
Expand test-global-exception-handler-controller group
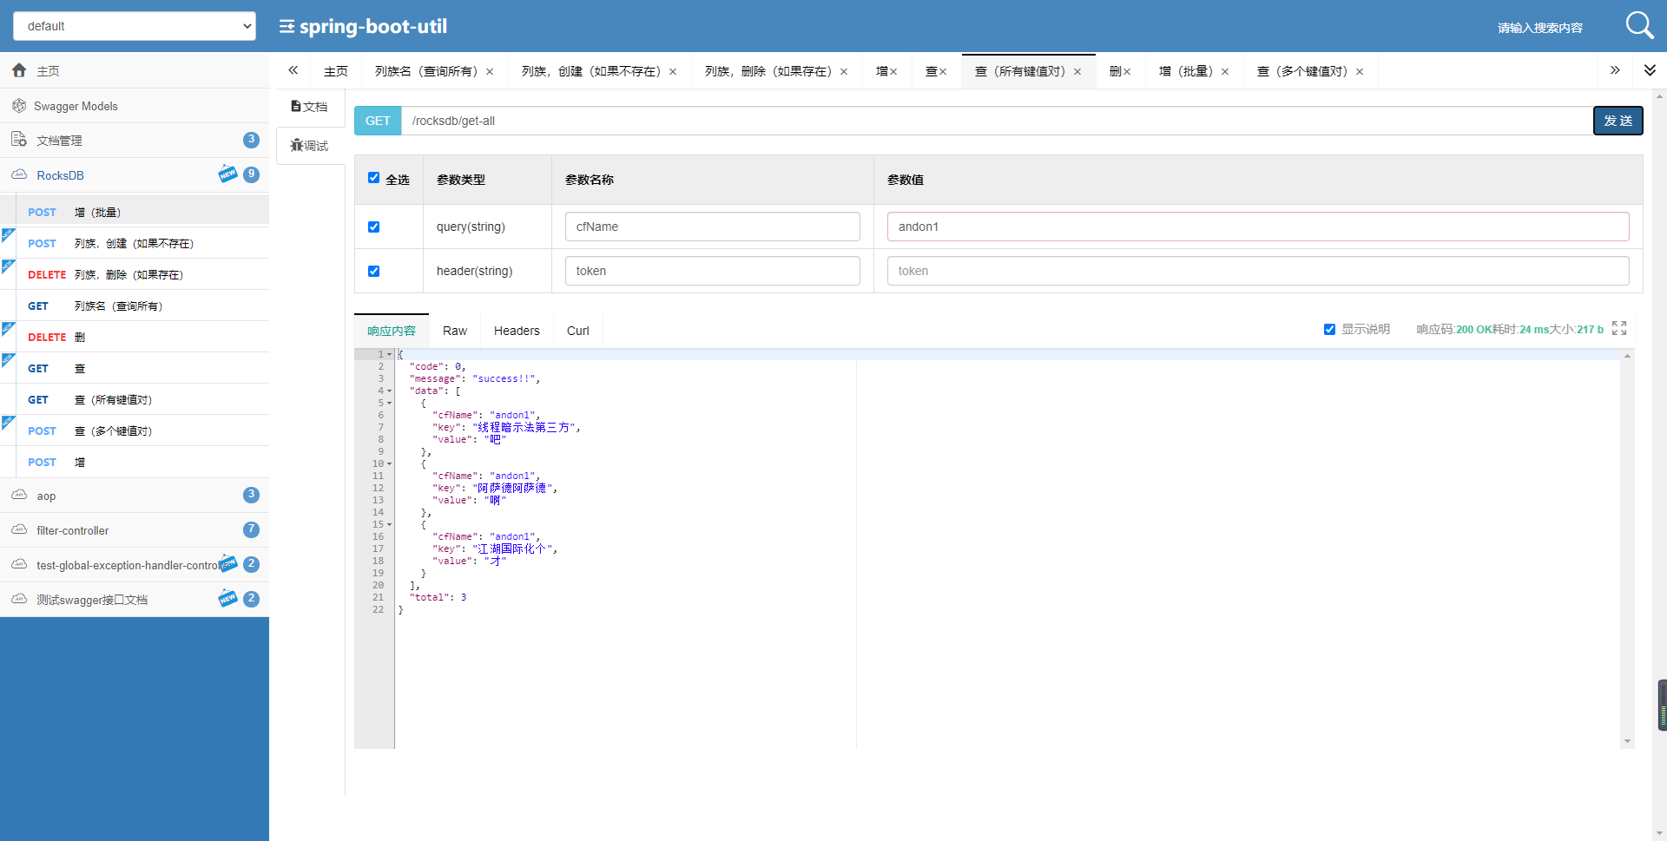pyautogui.click(x=135, y=565)
